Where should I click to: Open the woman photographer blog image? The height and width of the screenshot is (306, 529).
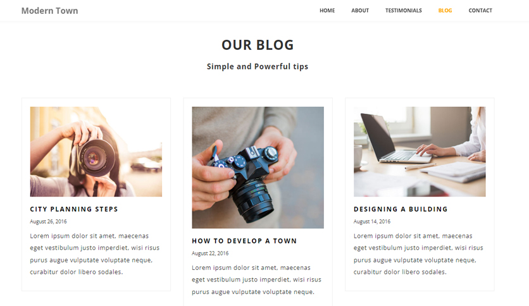pos(96,152)
